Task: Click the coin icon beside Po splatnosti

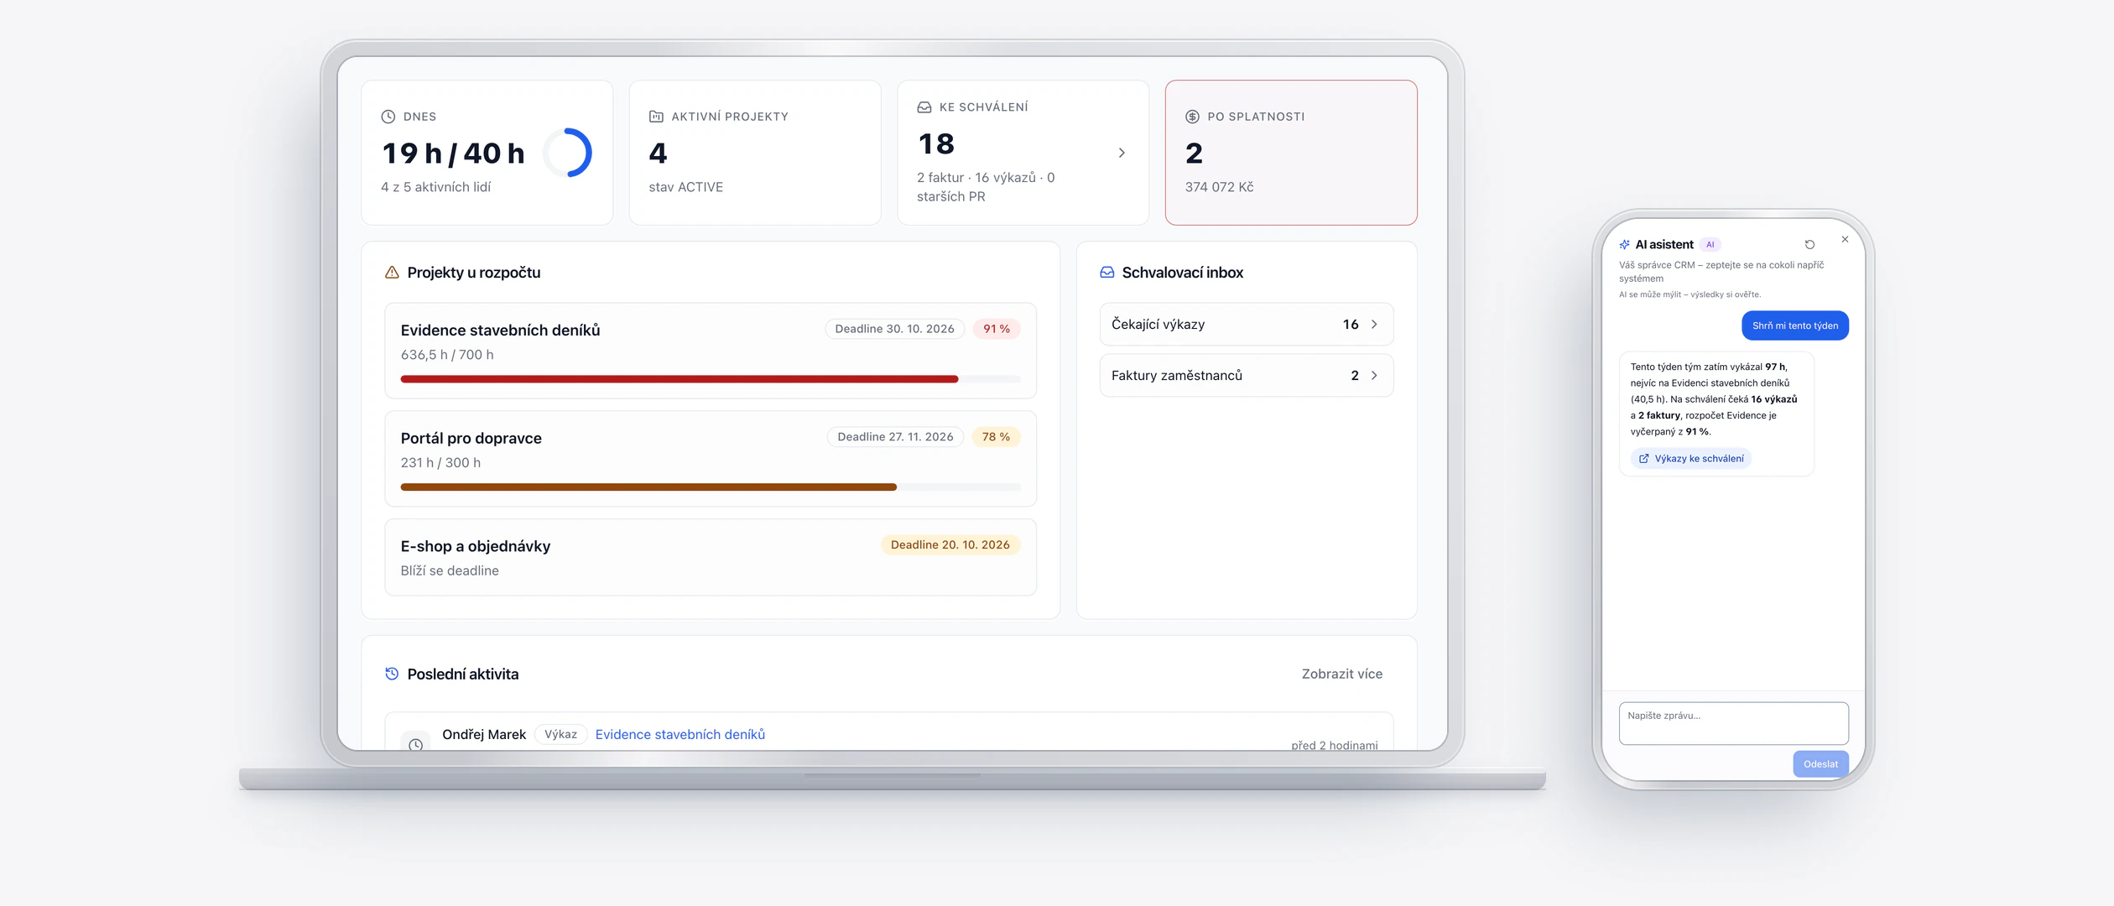Action: click(1192, 117)
